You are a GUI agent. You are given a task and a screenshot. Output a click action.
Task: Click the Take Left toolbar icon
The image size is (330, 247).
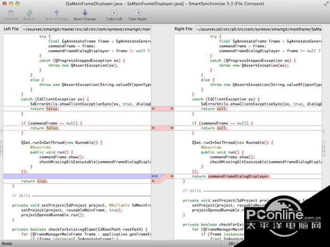pyautogui.click(x=114, y=13)
